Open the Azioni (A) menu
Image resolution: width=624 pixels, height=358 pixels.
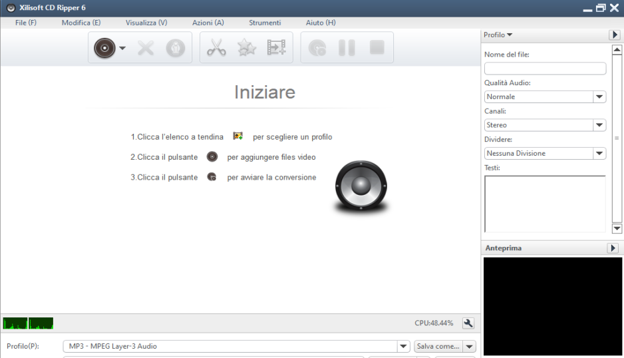click(208, 23)
